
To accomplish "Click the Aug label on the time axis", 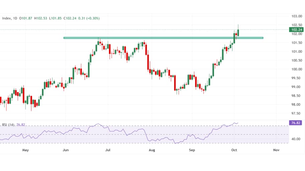I will [x=152, y=150].
